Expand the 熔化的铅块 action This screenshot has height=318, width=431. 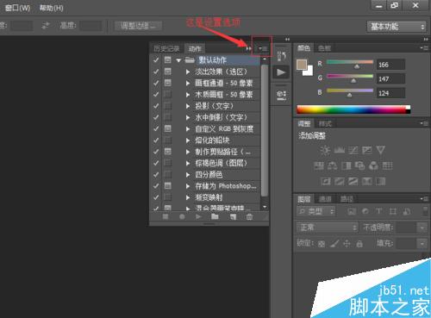pyautogui.click(x=188, y=140)
